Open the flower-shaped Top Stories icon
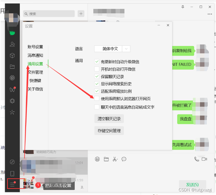 (x=12, y=101)
